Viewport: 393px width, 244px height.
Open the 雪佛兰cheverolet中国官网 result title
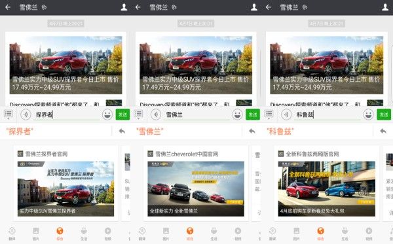(187, 154)
